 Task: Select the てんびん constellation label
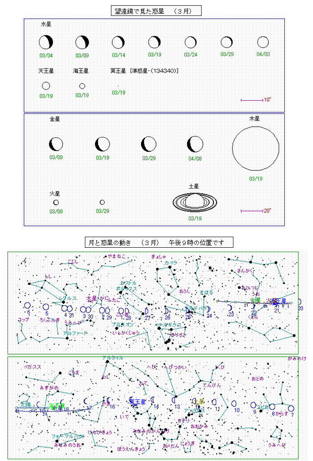[212, 385]
